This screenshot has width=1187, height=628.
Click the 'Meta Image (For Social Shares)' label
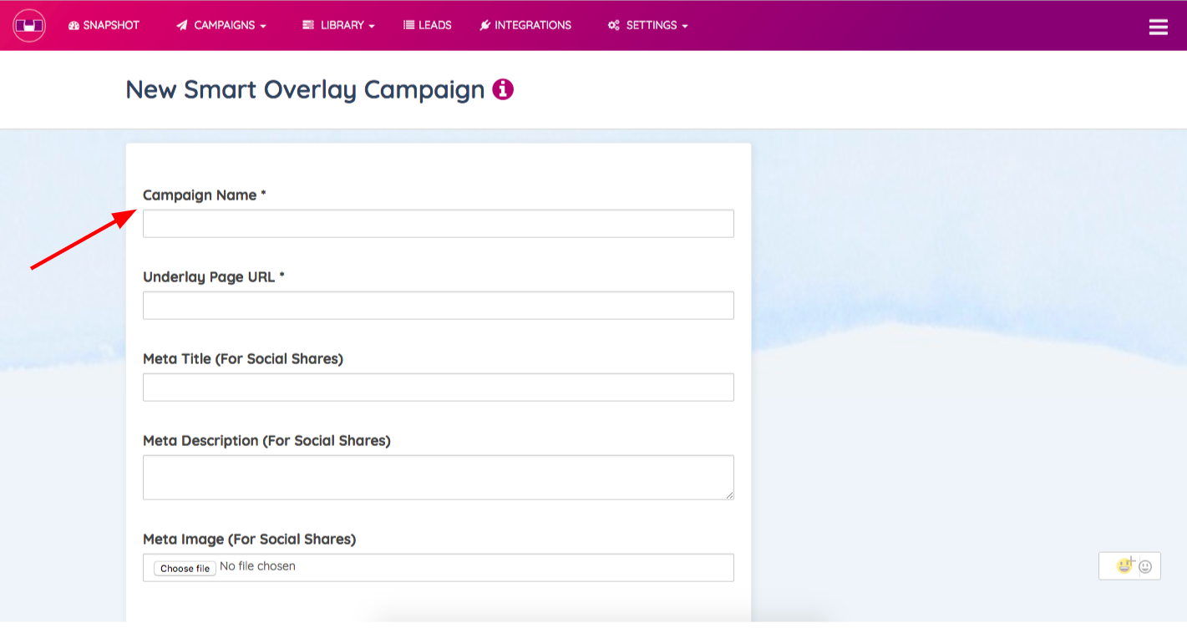click(x=250, y=539)
